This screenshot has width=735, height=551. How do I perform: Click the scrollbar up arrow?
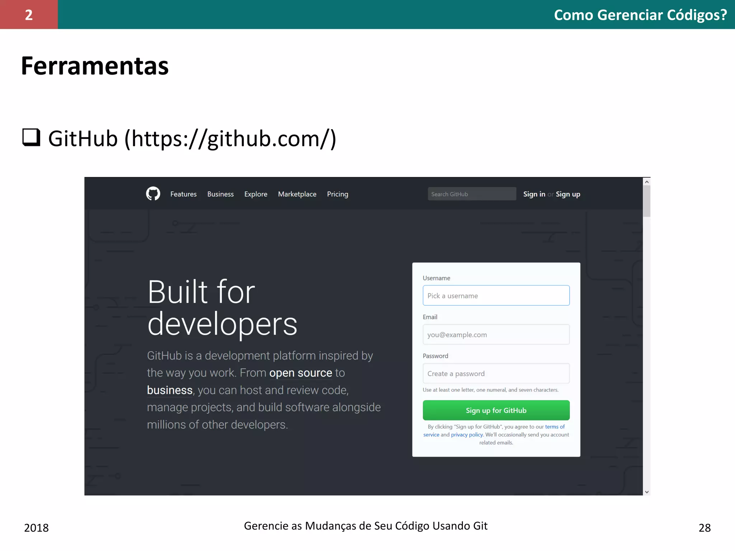[647, 182]
